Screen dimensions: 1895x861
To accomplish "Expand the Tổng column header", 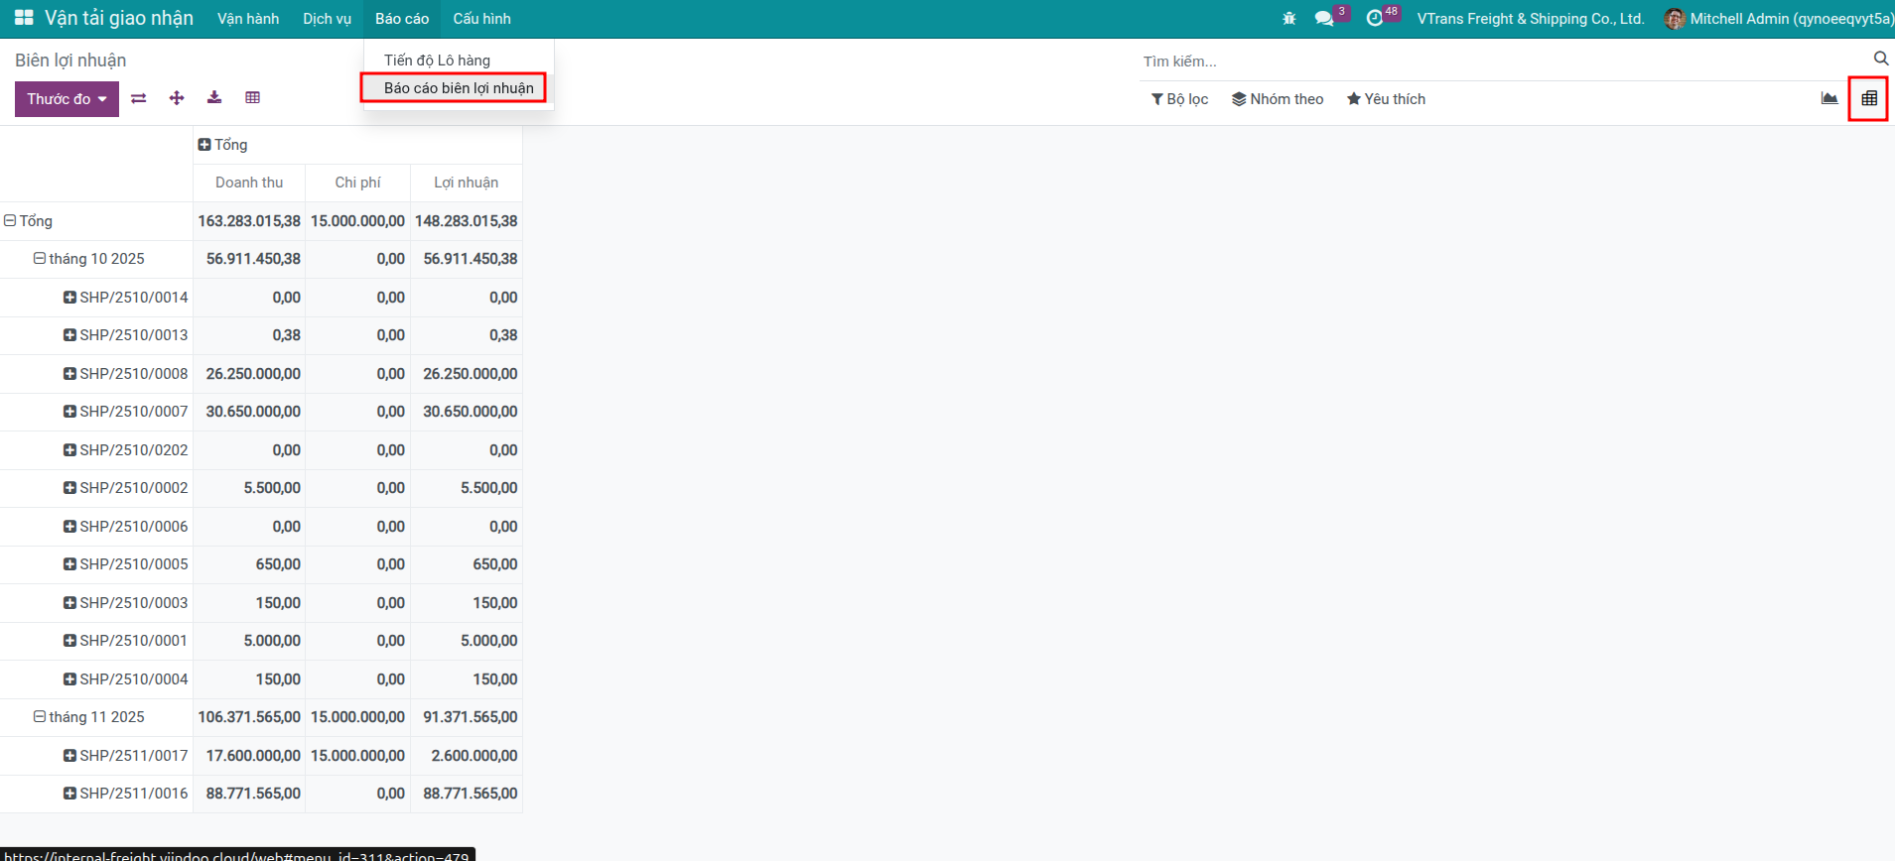I will [223, 145].
